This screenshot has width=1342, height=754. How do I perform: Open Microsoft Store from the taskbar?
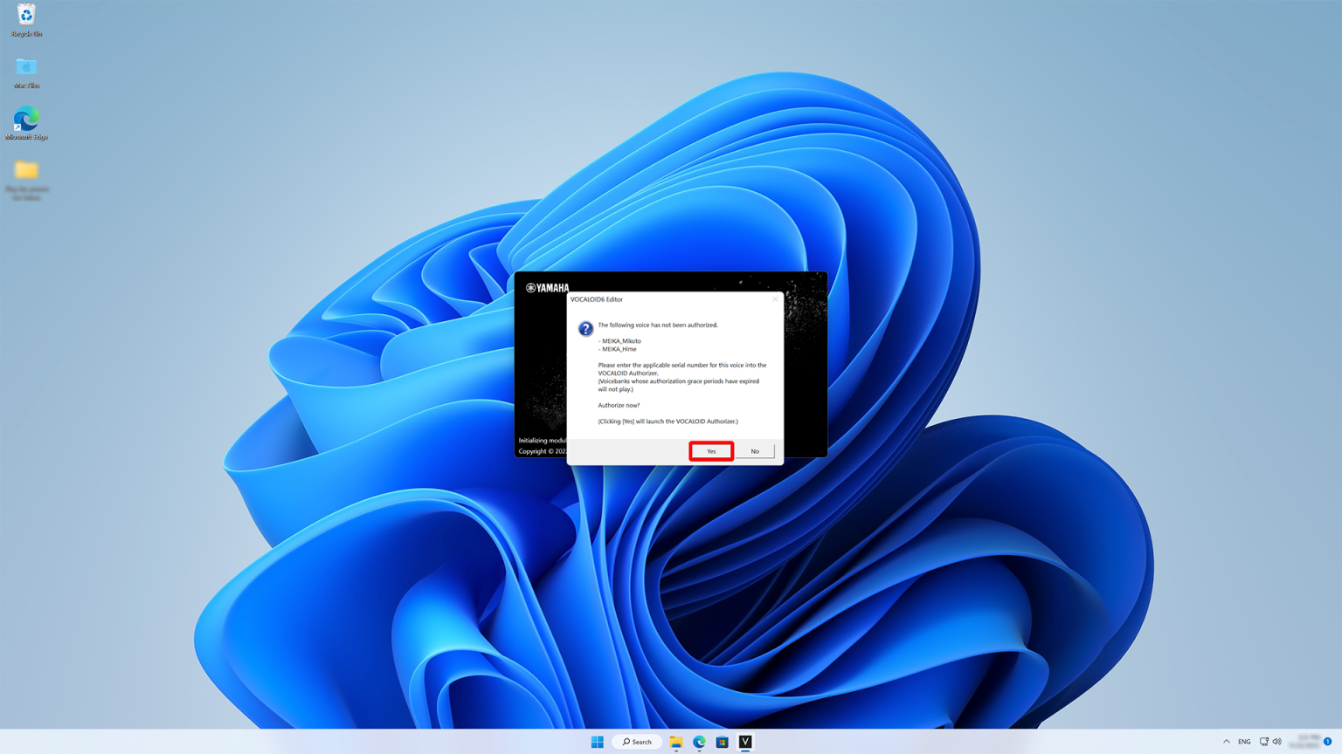722,742
